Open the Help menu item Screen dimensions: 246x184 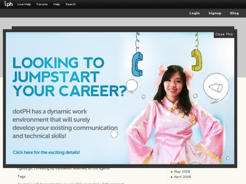tap(57, 4)
